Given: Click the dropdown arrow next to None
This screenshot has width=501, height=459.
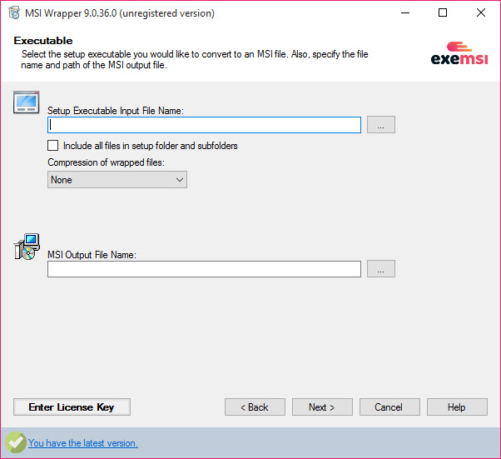Looking at the screenshot, I should [180, 180].
